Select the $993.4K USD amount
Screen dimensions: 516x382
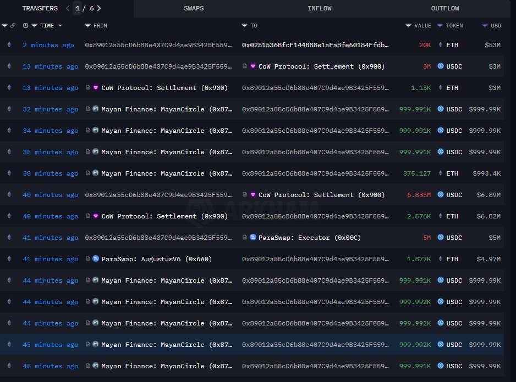pos(487,173)
